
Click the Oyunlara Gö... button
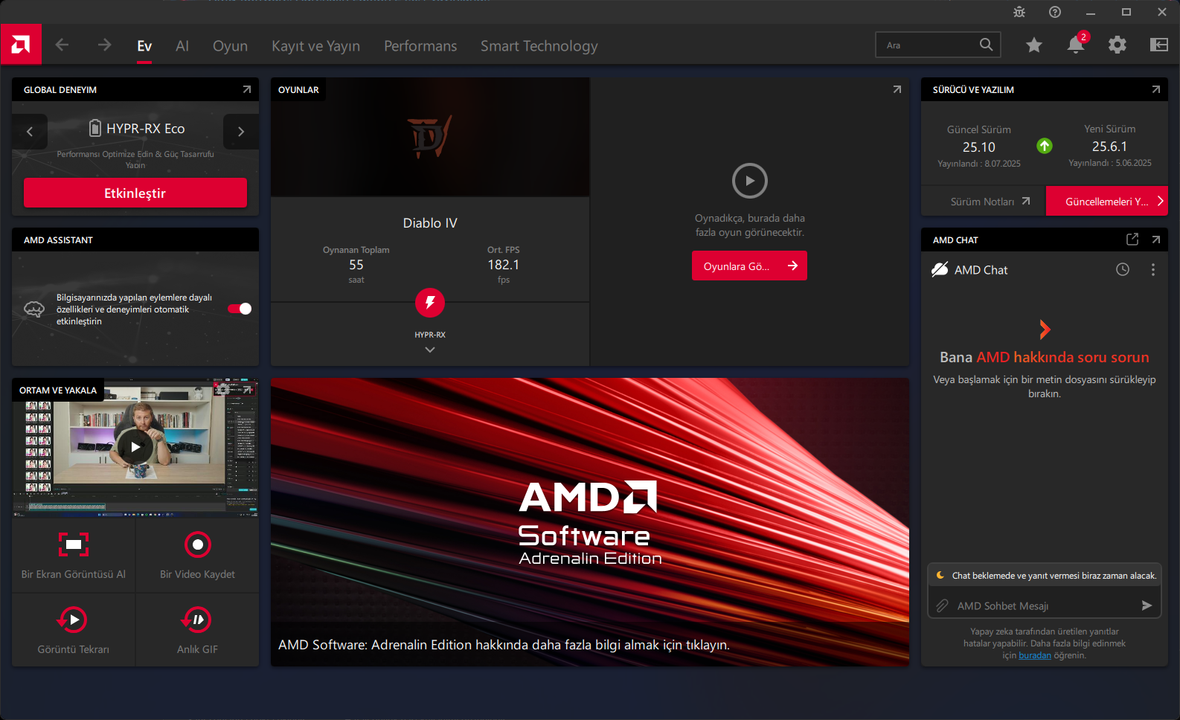tap(749, 266)
